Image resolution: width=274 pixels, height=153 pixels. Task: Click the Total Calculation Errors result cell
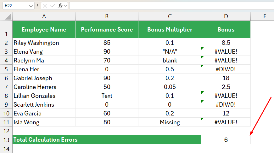pos(226,140)
